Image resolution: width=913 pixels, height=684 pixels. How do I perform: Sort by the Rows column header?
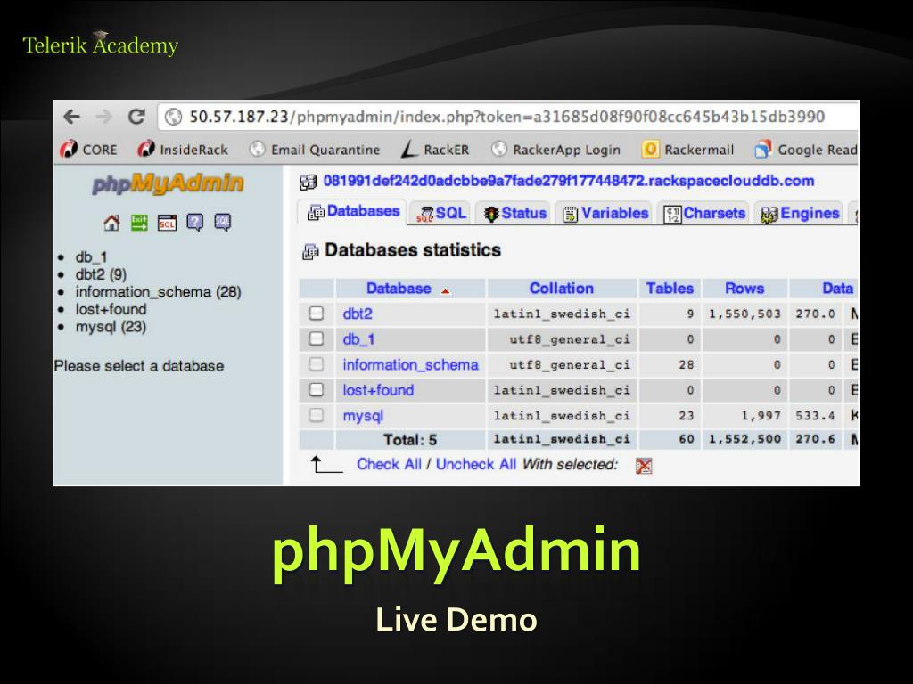[744, 289]
